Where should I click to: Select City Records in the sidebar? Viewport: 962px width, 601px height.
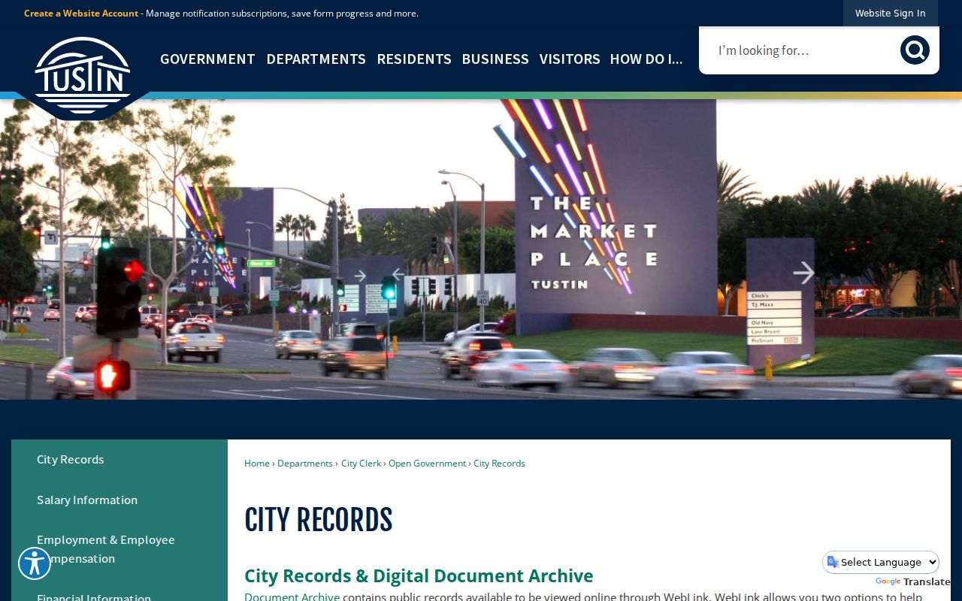119,459
